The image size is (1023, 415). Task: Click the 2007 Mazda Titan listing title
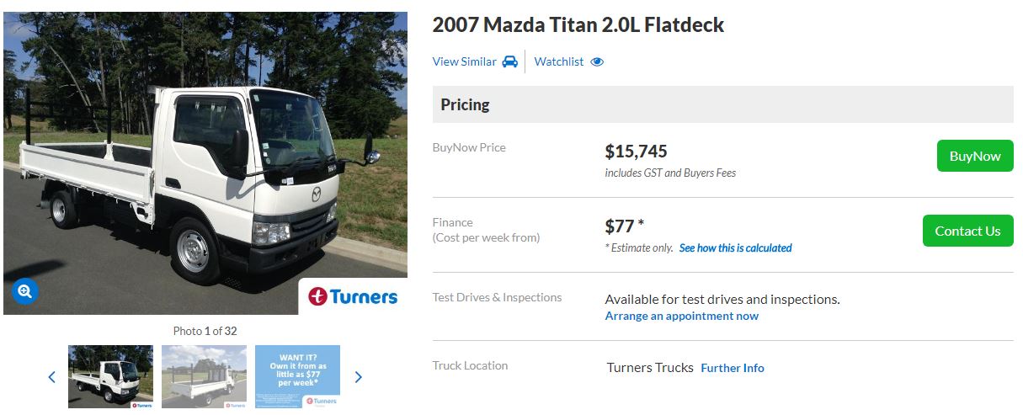click(x=578, y=25)
